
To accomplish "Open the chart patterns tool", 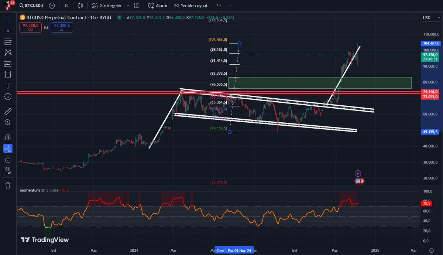I will (x=8, y=52).
